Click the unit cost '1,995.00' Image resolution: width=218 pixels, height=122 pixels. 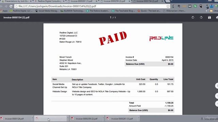pyautogui.click(x=141, y=91)
